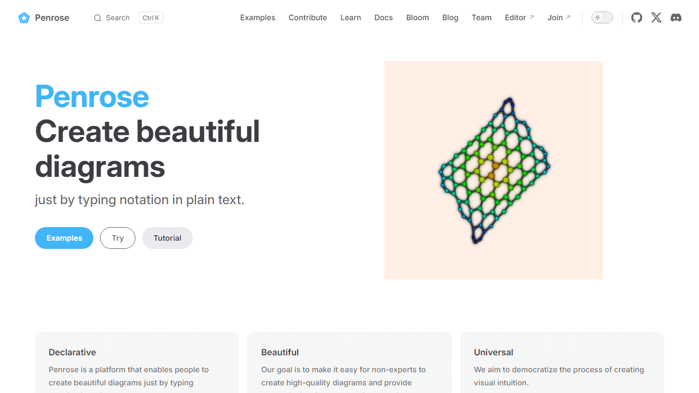Open the GitHub repository icon

pyautogui.click(x=637, y=17)
